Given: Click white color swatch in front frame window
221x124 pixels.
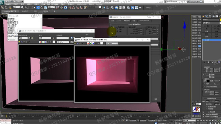Looking at the screenshot, I should (x=101, y=43).
